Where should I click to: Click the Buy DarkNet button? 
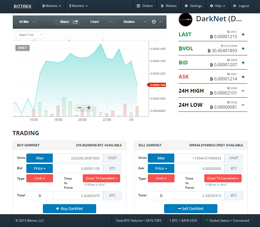70,209
